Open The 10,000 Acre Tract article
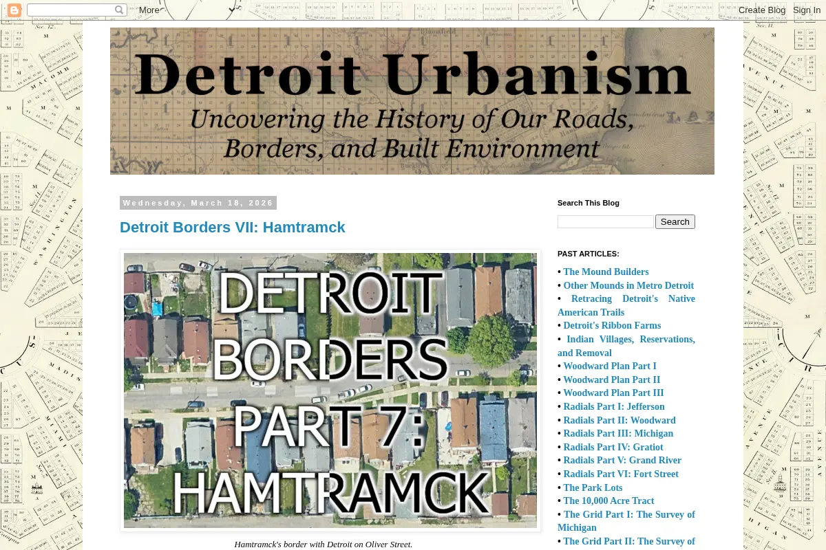The width and height of the screenshot is (826, 550). click(608, 501)
